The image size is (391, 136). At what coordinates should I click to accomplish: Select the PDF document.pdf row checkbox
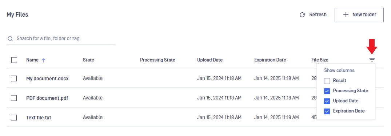point(14,98)
